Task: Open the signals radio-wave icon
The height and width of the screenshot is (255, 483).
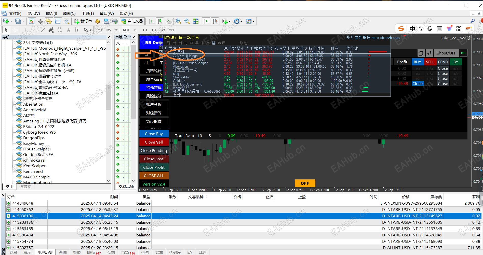Action: [x=115, y=21]
